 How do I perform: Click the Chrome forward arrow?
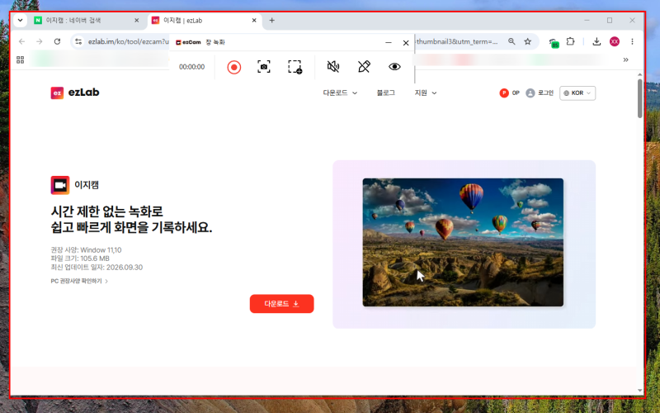pos(39,41)
